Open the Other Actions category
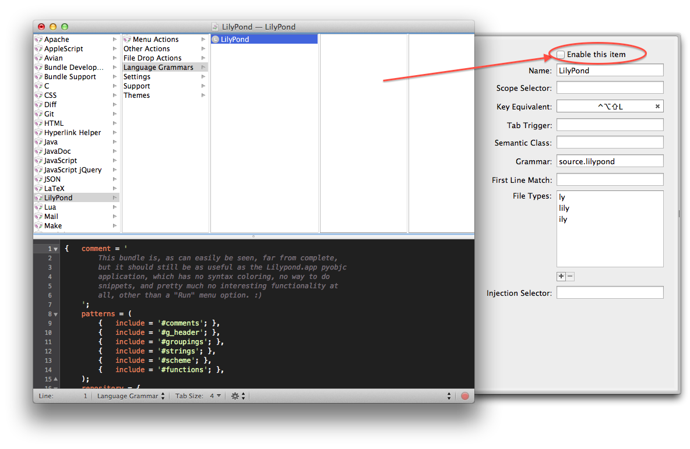 point(165,49)
